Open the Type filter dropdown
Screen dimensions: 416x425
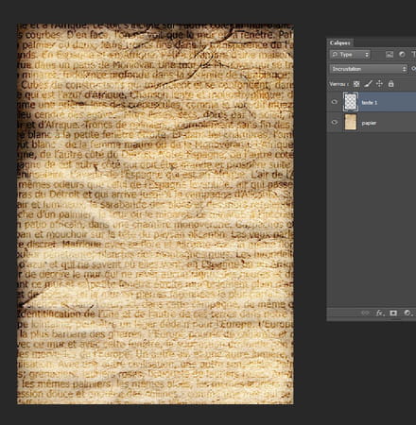coord(350,55)
